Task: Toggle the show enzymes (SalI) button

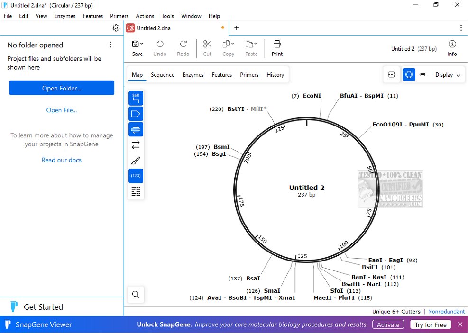Action: pyautogui.click(x=136, y=98)
